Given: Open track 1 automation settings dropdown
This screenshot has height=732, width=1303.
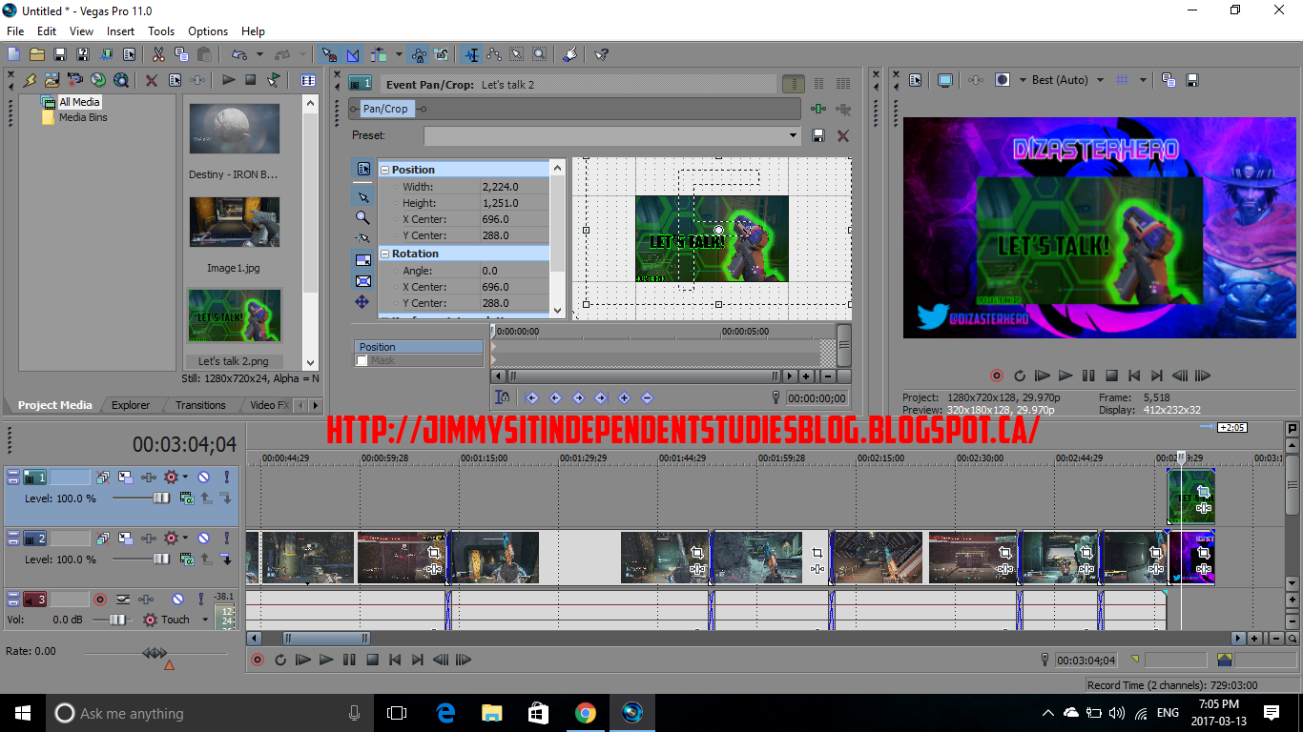Looking at the screenshot, I should [x=185, y=477].
